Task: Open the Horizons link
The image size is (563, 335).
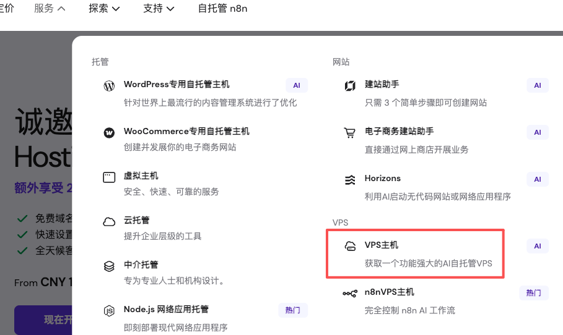Action: click(383, 178)
